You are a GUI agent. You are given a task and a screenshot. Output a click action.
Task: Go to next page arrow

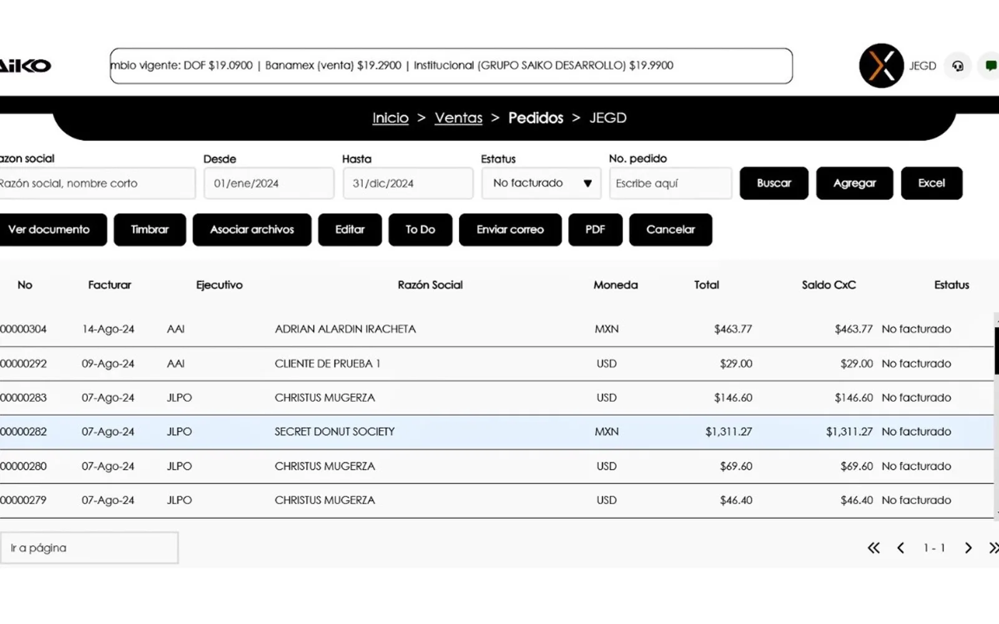point(968,548)
